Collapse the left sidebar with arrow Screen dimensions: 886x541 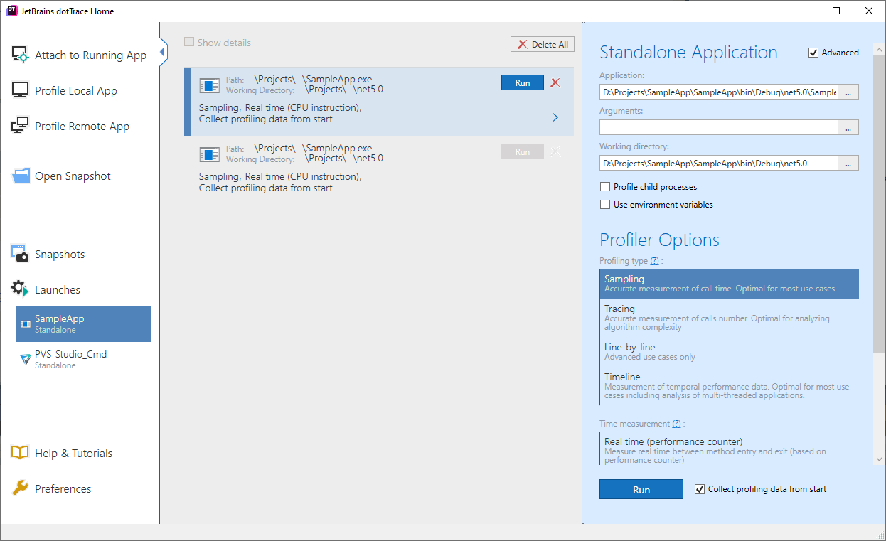click(x=163, y=52)
